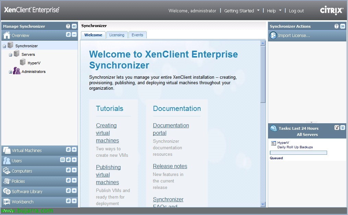Screen dimensions: 348x215
Task: Open the Documentation portal link
Action: pos(171,129)
